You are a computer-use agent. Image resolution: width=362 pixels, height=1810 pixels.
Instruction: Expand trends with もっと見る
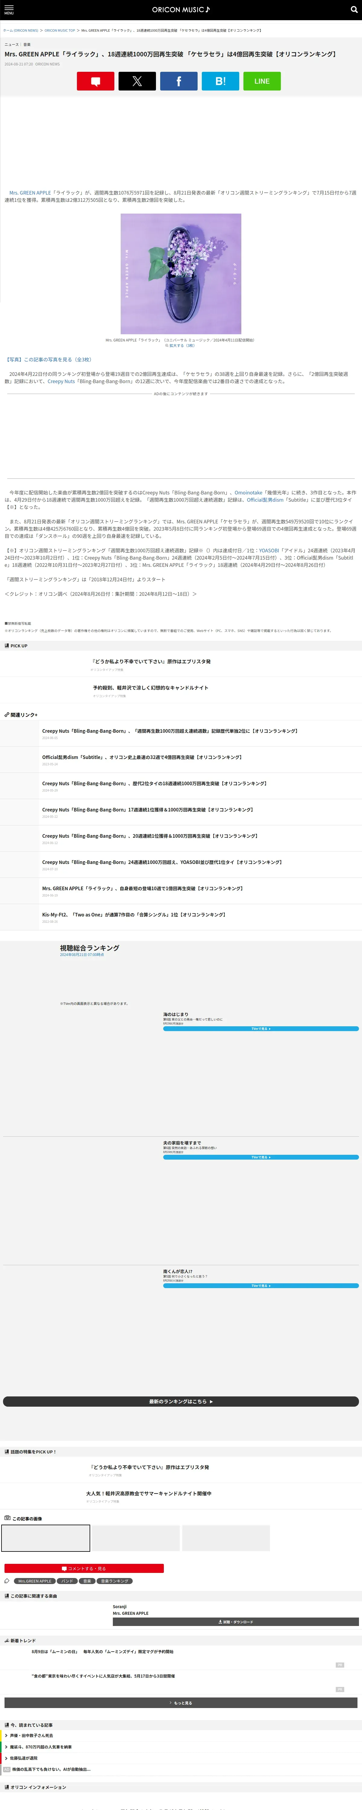coord(181,1703)
